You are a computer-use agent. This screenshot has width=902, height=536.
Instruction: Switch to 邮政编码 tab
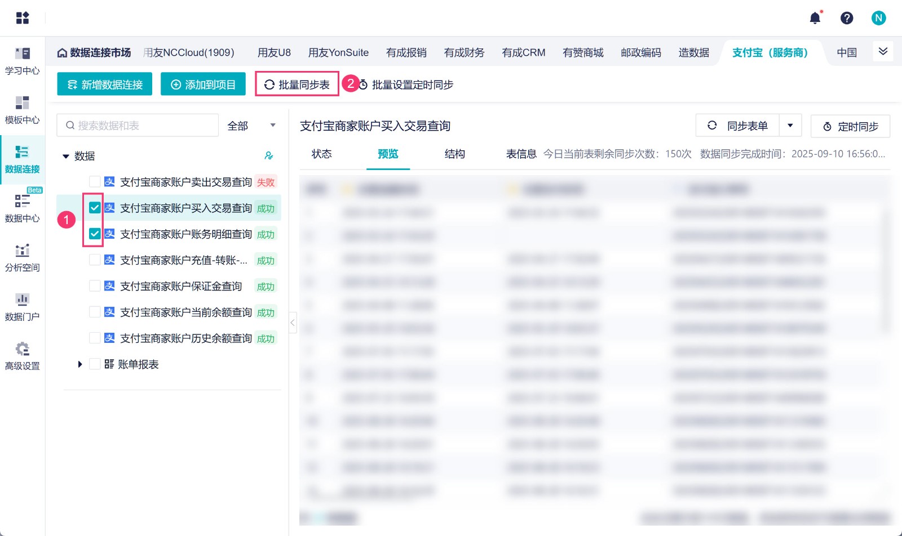coord(641,52)
